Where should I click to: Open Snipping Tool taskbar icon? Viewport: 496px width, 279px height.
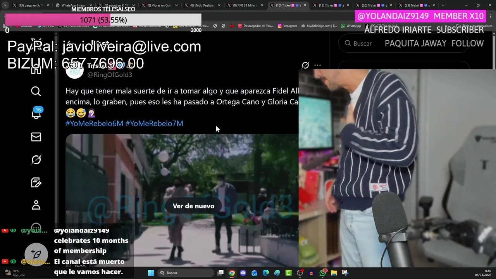pyautogui.click(x=345, y=273)
